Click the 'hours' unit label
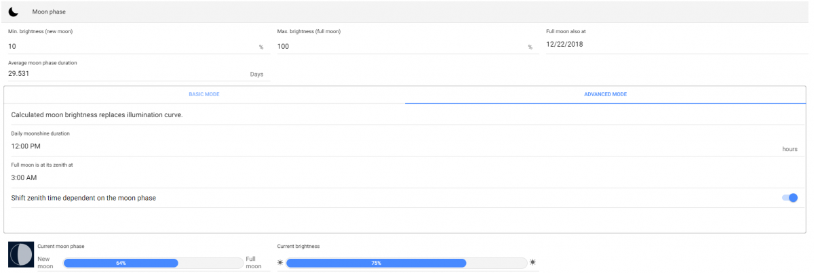Viewport: 814px width, 273px height. [790, 149]
